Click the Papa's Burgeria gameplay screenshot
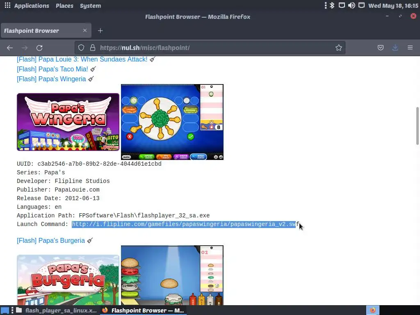 click(x=172, y=275)
